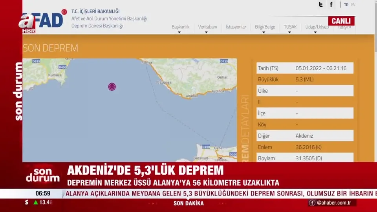Expand the Veritabanı menu arrow
Screen dimensions: 377x212
point(206,32)
